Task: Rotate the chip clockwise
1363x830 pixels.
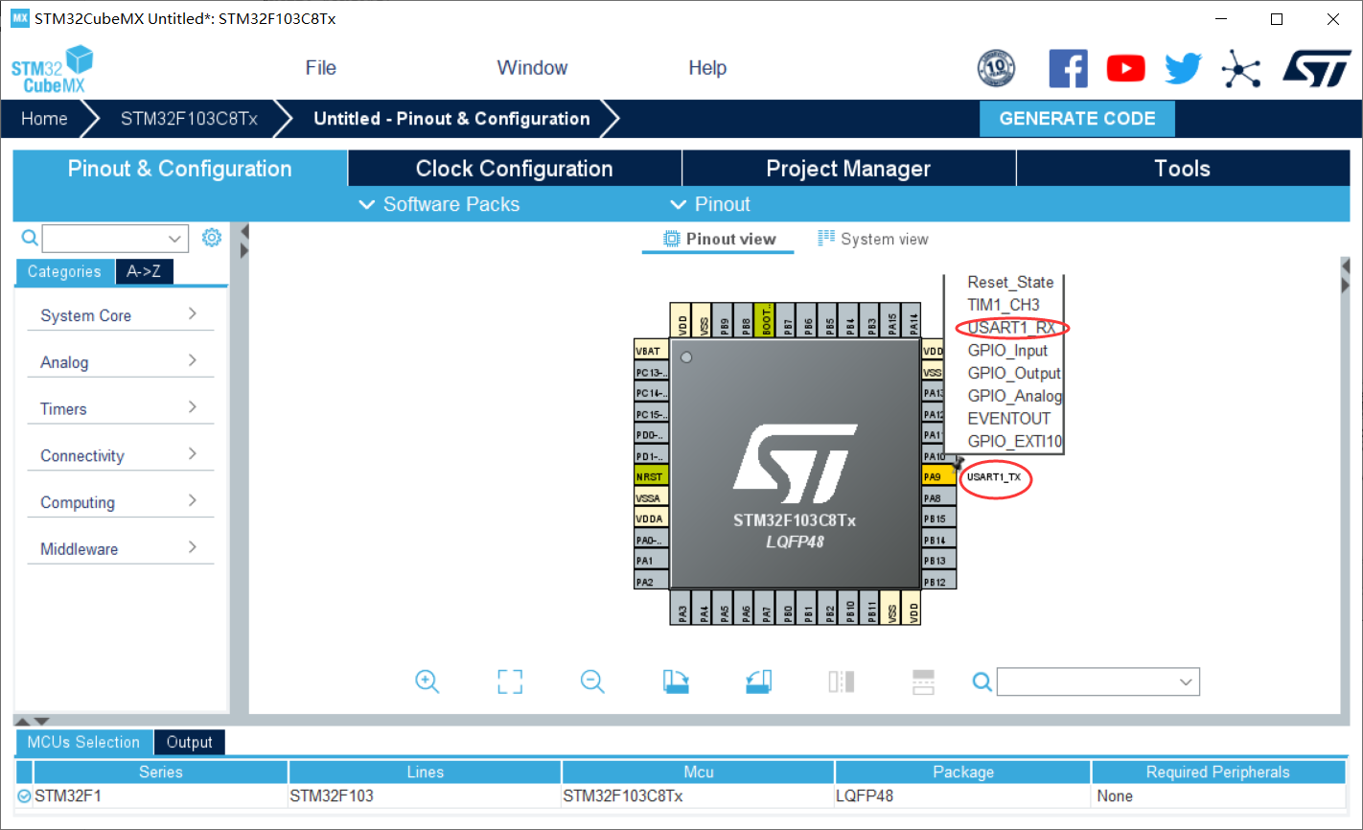Action: (676, 681)
